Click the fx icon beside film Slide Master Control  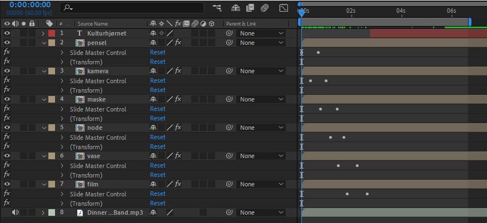click(x=7, y=194)
